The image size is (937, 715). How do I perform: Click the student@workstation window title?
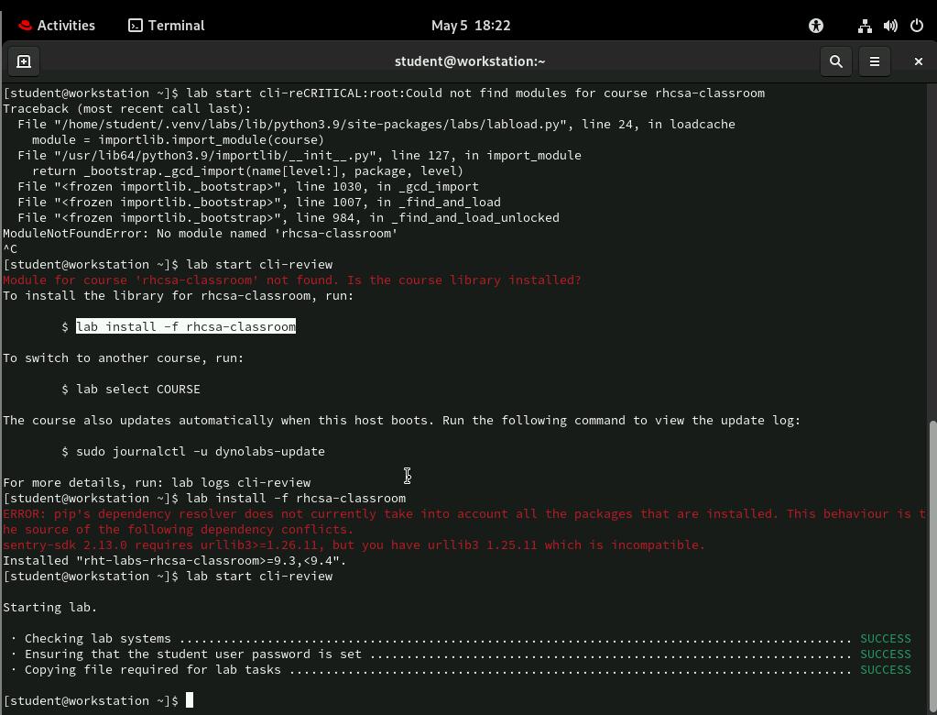pyautogui.click(x=469, y=61)
